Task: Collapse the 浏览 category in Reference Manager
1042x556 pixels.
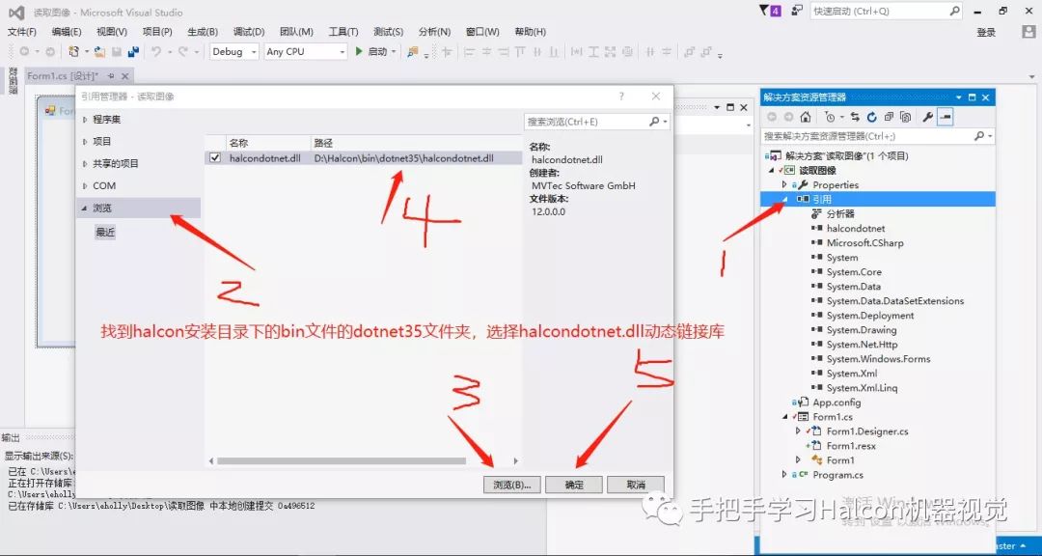Action: click(84, 208)
